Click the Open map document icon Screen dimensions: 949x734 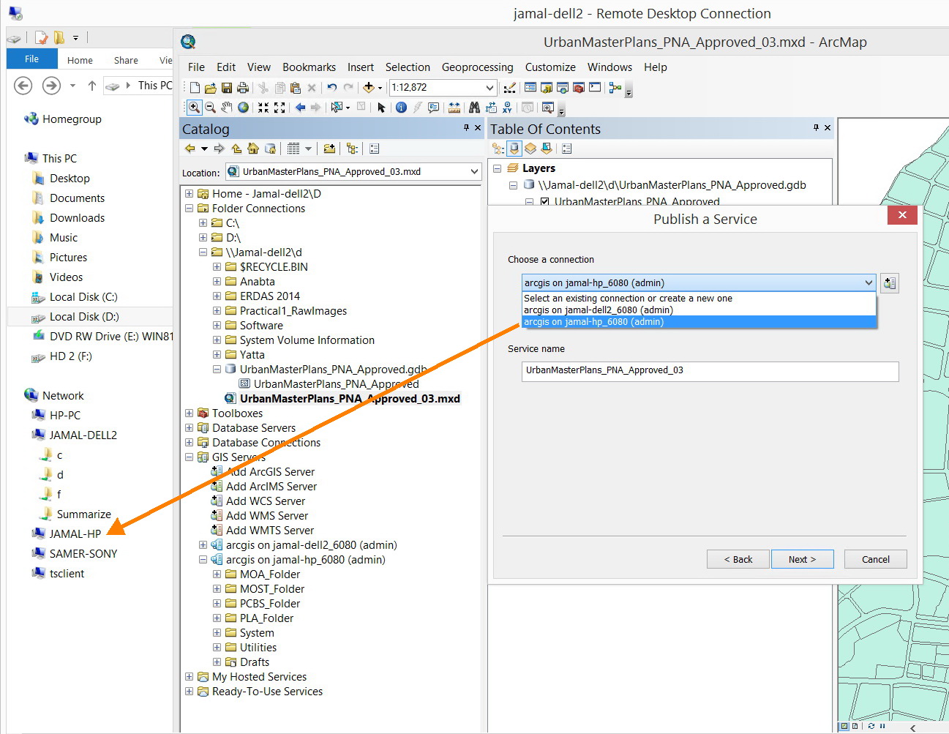point(211,88)
